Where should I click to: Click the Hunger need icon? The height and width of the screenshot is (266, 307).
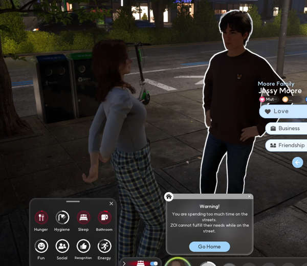(41, 217)
